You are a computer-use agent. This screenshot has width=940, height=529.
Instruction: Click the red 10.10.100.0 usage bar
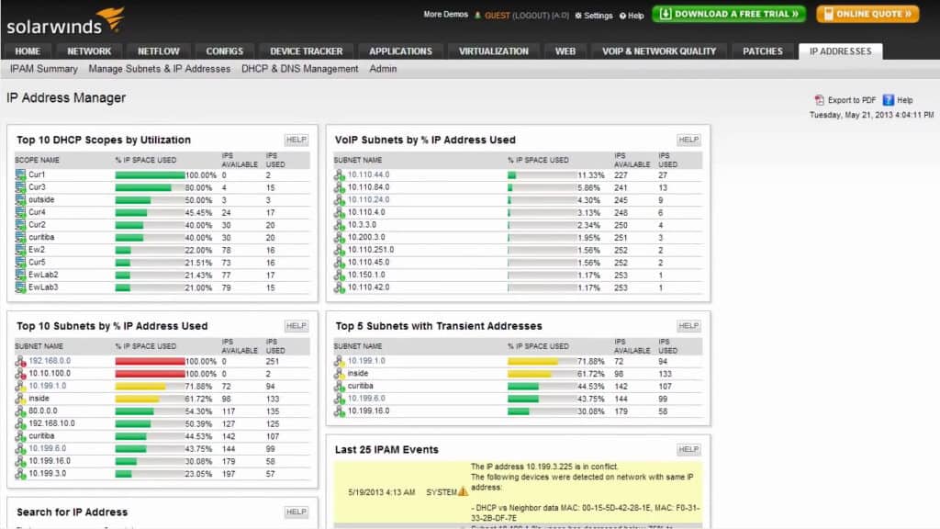pos(150,375)
